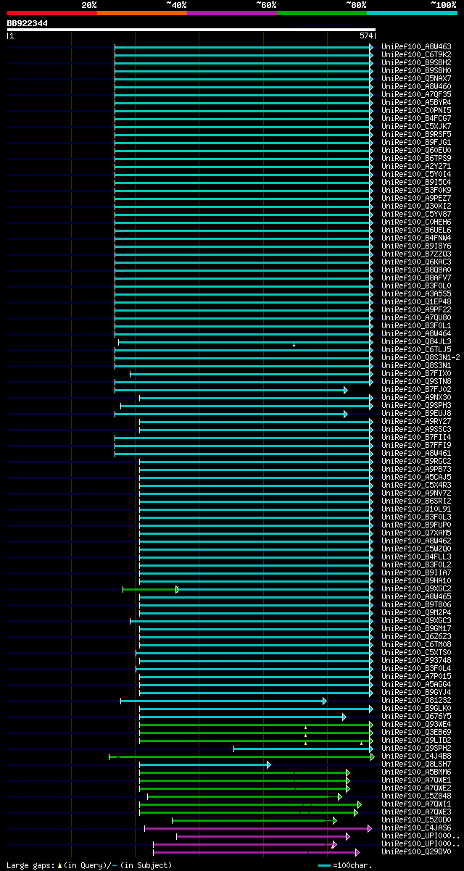Select the UniRef100_A9PEZ7 label
Image resolution: width=464 pixels, height=871 pixels.
coord(416,198)
